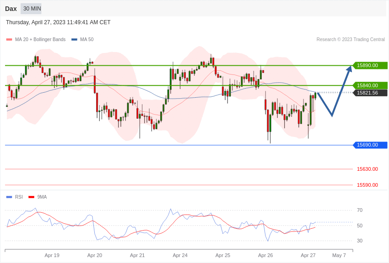Click the Dax chart title

coord(11,9)
